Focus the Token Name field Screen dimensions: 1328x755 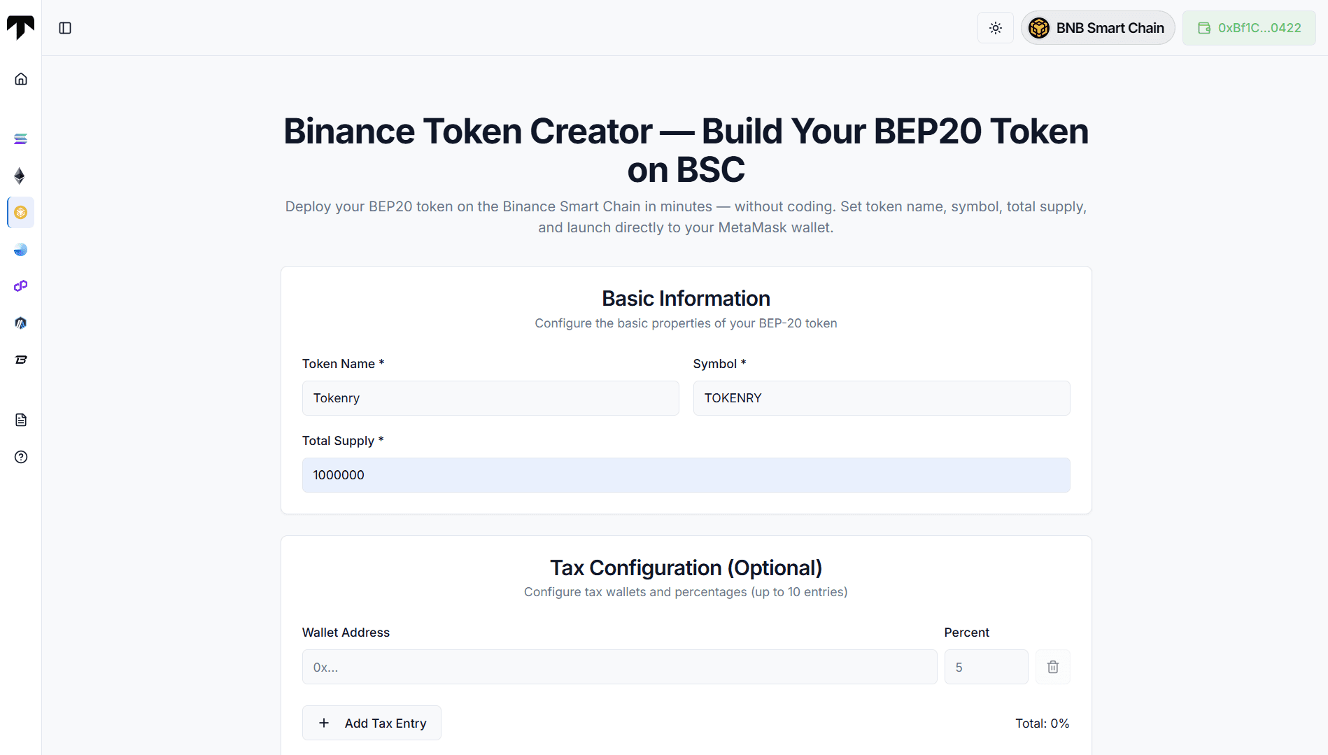[x=490, y=398]
